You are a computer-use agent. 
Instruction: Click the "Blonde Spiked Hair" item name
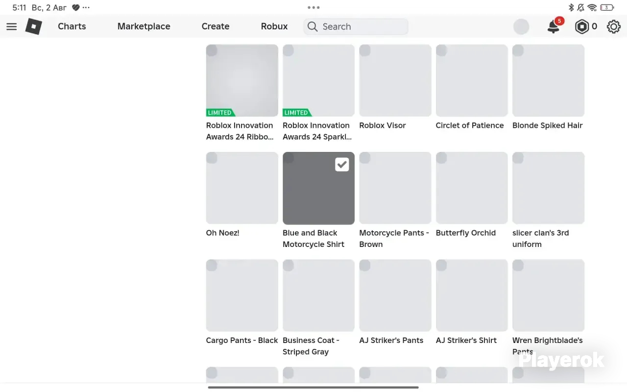point(548,125)
